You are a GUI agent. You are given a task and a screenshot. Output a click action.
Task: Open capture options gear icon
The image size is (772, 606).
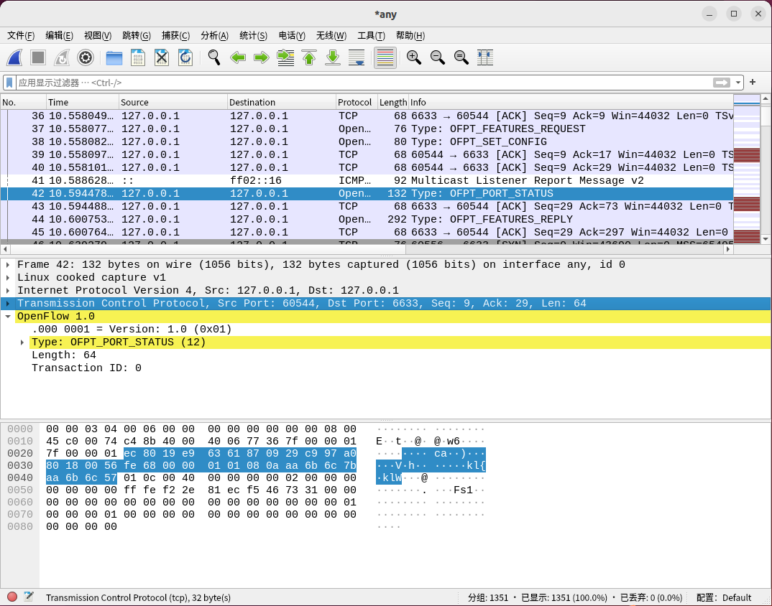click(x=86, y=57)
